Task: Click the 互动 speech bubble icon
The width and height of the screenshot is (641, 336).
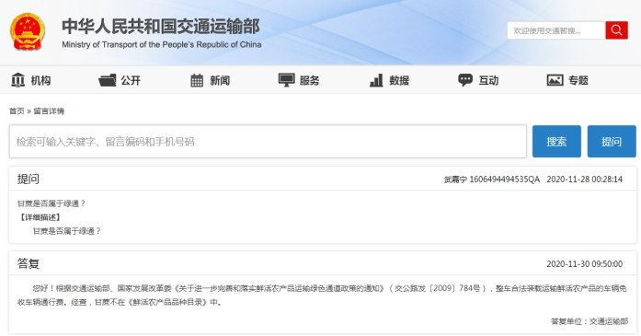Action: [465, 80]
